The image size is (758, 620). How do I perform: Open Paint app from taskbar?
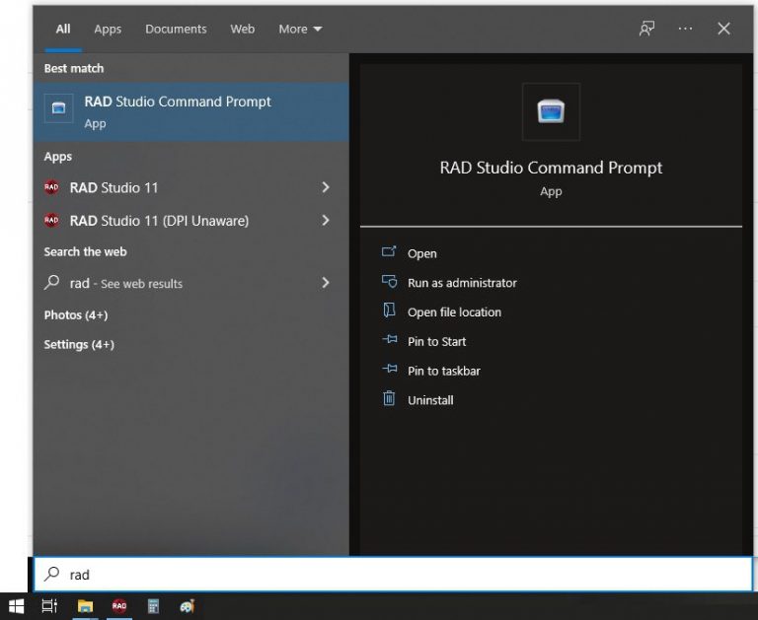(188, 606)
